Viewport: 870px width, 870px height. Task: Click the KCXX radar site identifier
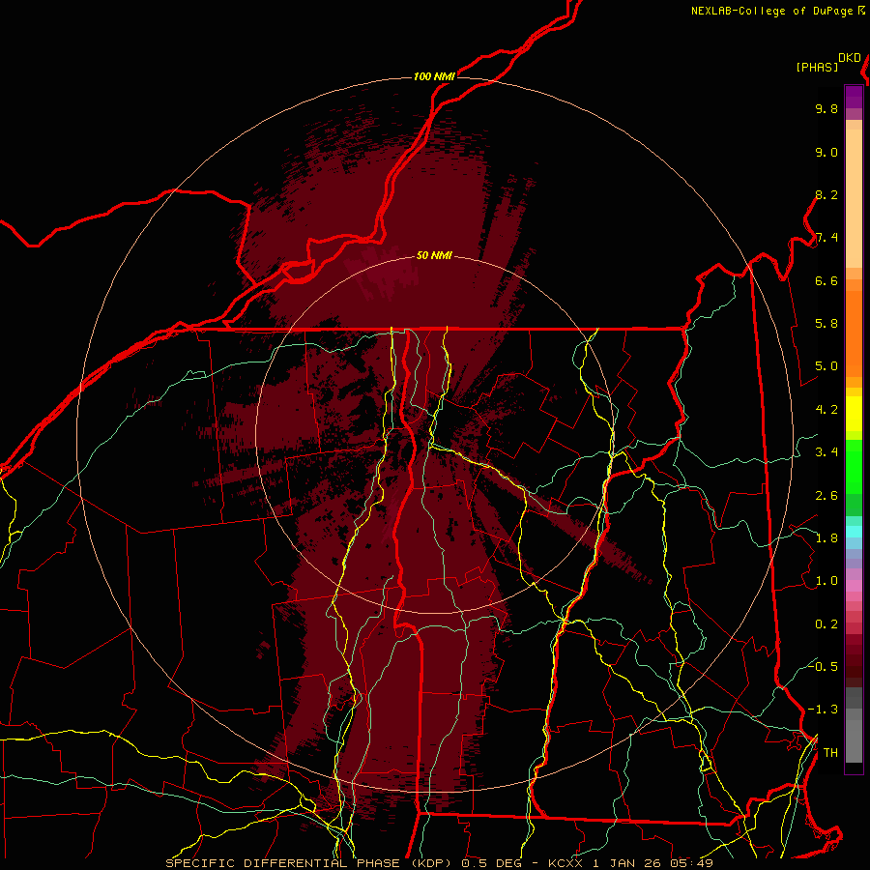(565, 863)
